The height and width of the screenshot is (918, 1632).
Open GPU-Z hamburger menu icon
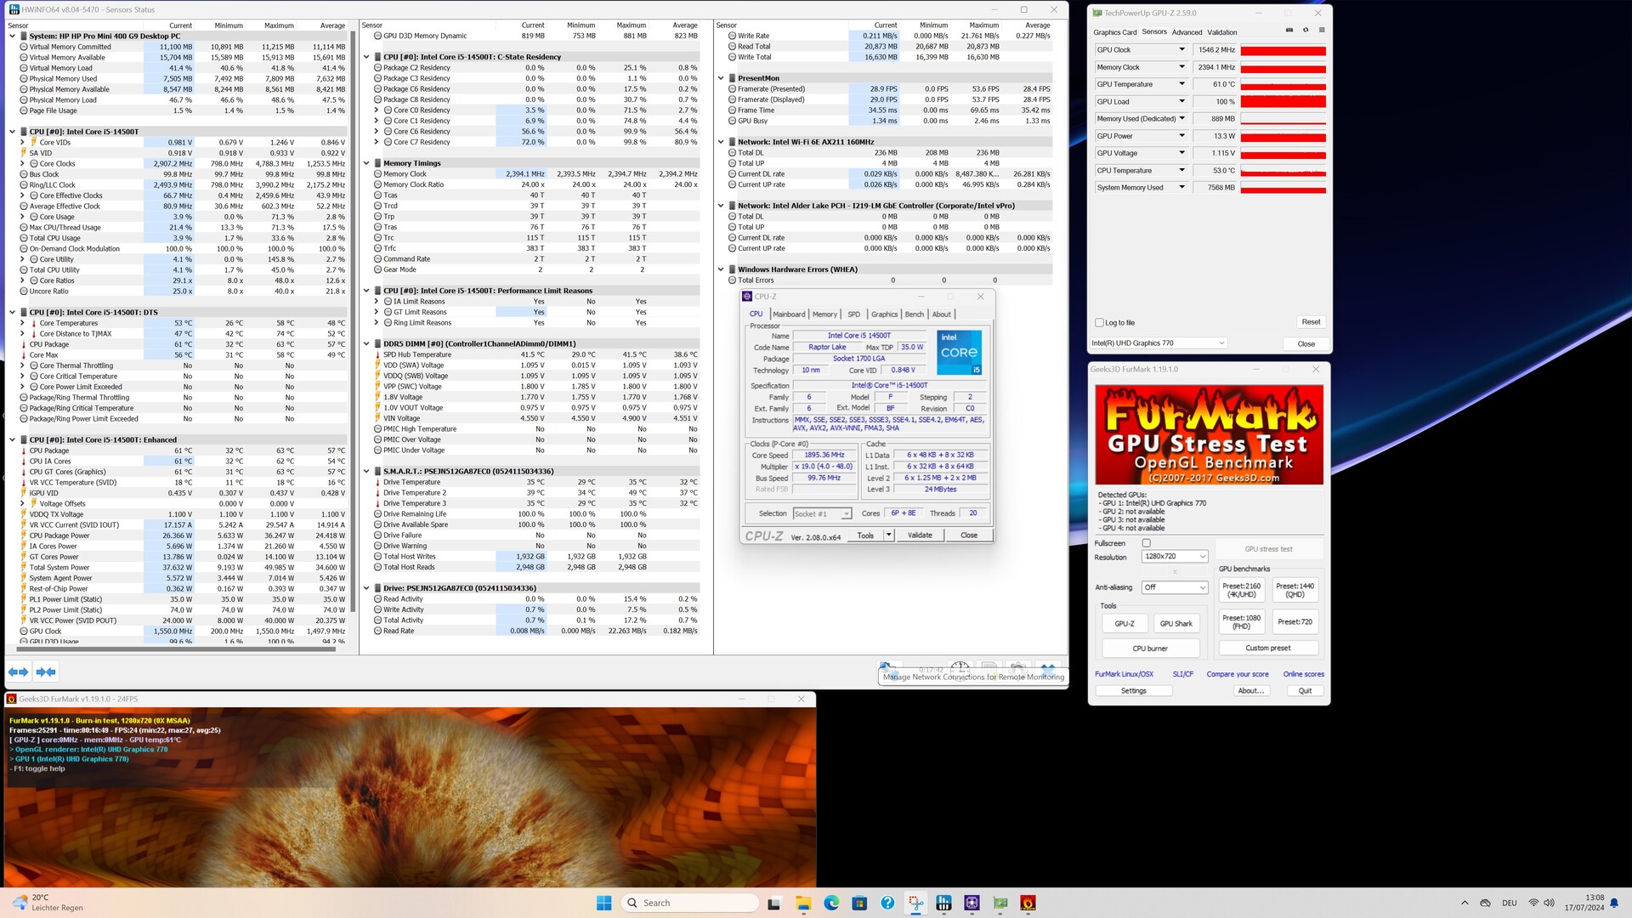pyautogui.click(x=1322, y=31)
